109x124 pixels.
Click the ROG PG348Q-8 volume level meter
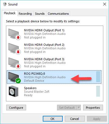click(x=98, y=77)
